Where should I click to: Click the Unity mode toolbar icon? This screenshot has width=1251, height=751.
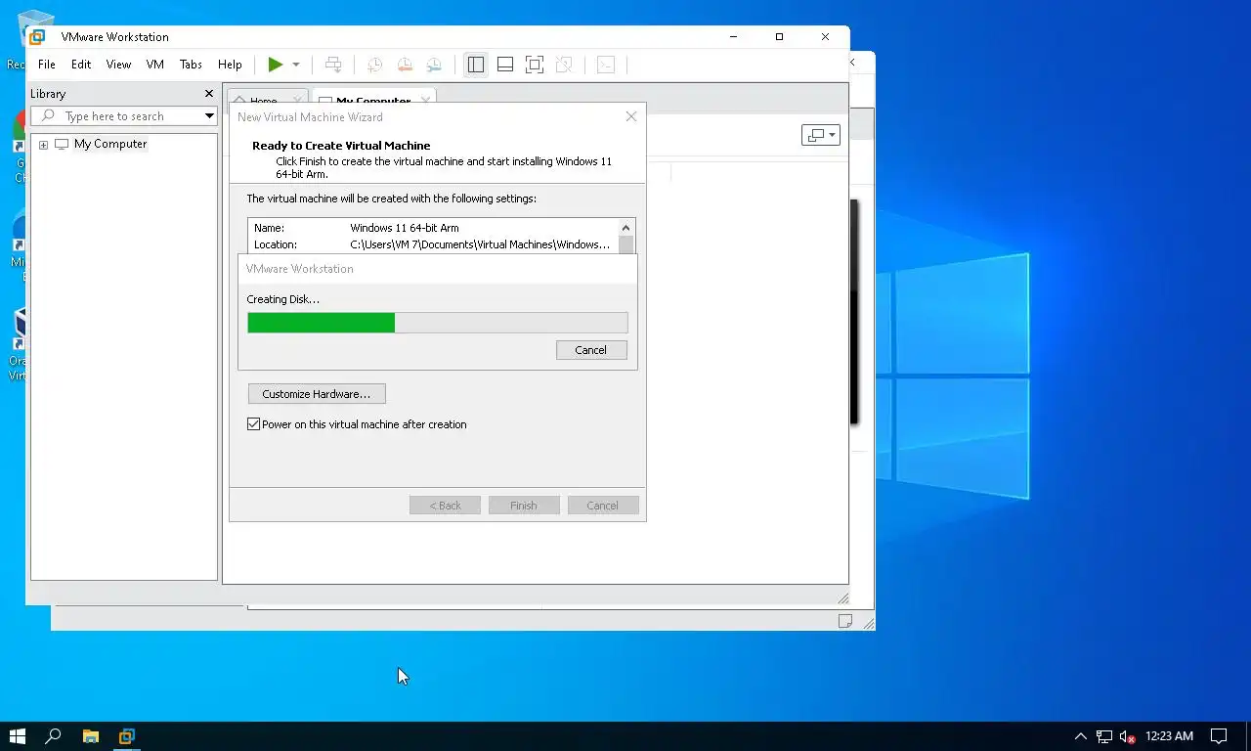pos(564,65)
